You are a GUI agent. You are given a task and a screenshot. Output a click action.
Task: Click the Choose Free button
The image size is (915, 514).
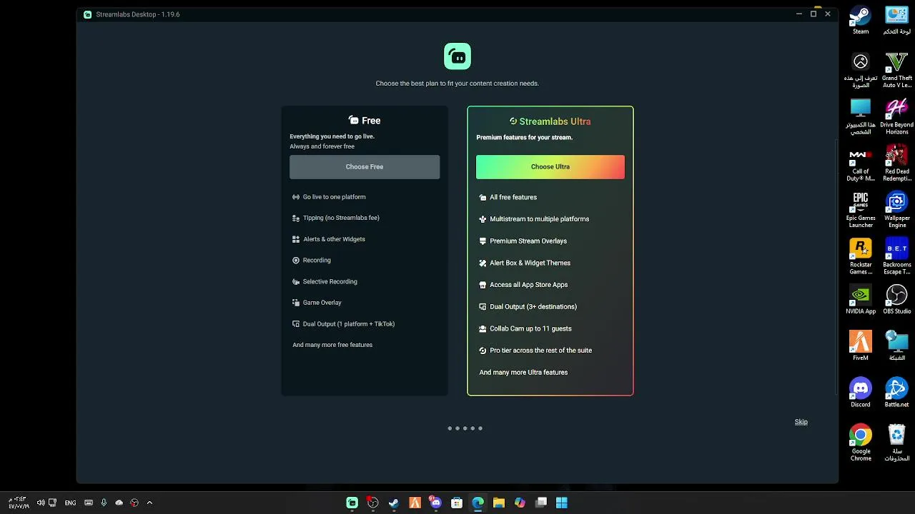pyautogui.click(x=365, y=166)
